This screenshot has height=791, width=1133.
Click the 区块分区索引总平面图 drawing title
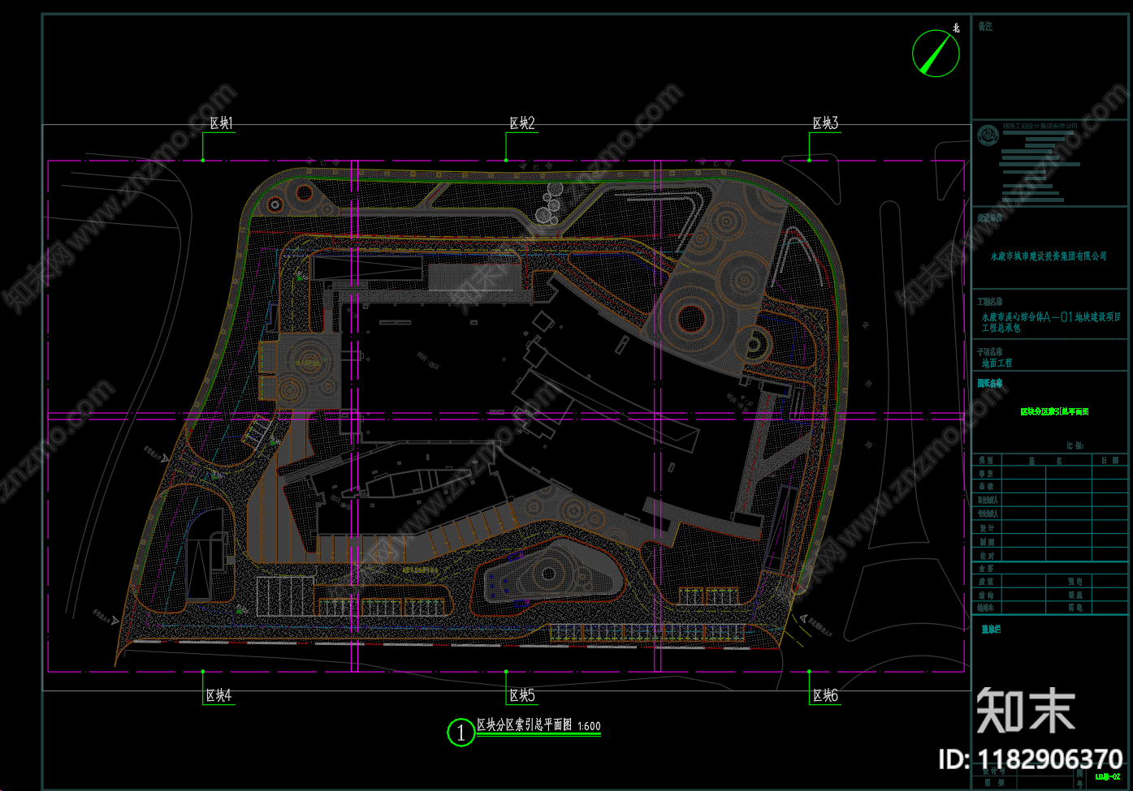[524, 725]
